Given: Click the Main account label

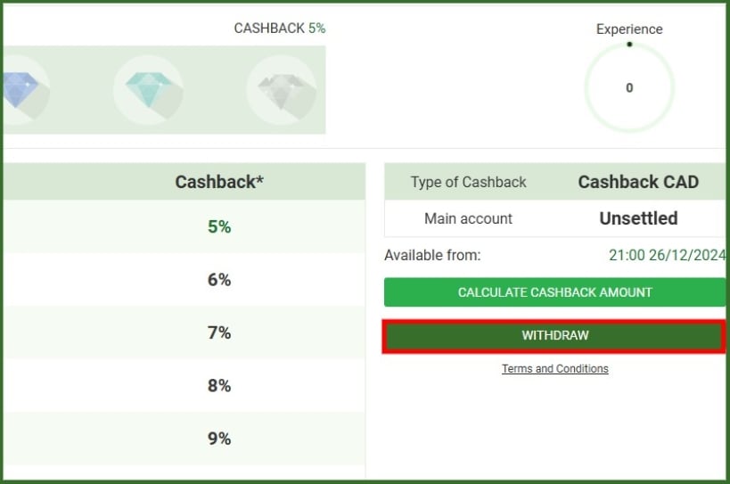Looking at the screenshot, I should click(468, 218).
